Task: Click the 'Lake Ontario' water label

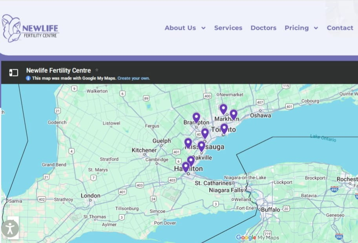Action: 323,138
